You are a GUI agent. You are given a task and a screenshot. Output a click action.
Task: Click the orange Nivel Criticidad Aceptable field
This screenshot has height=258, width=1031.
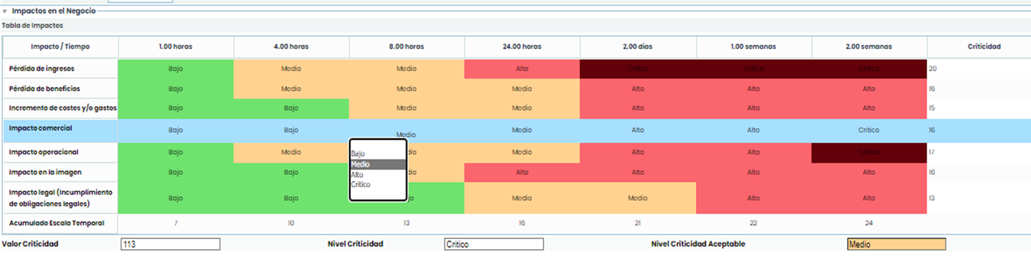(x=896, y=244)
